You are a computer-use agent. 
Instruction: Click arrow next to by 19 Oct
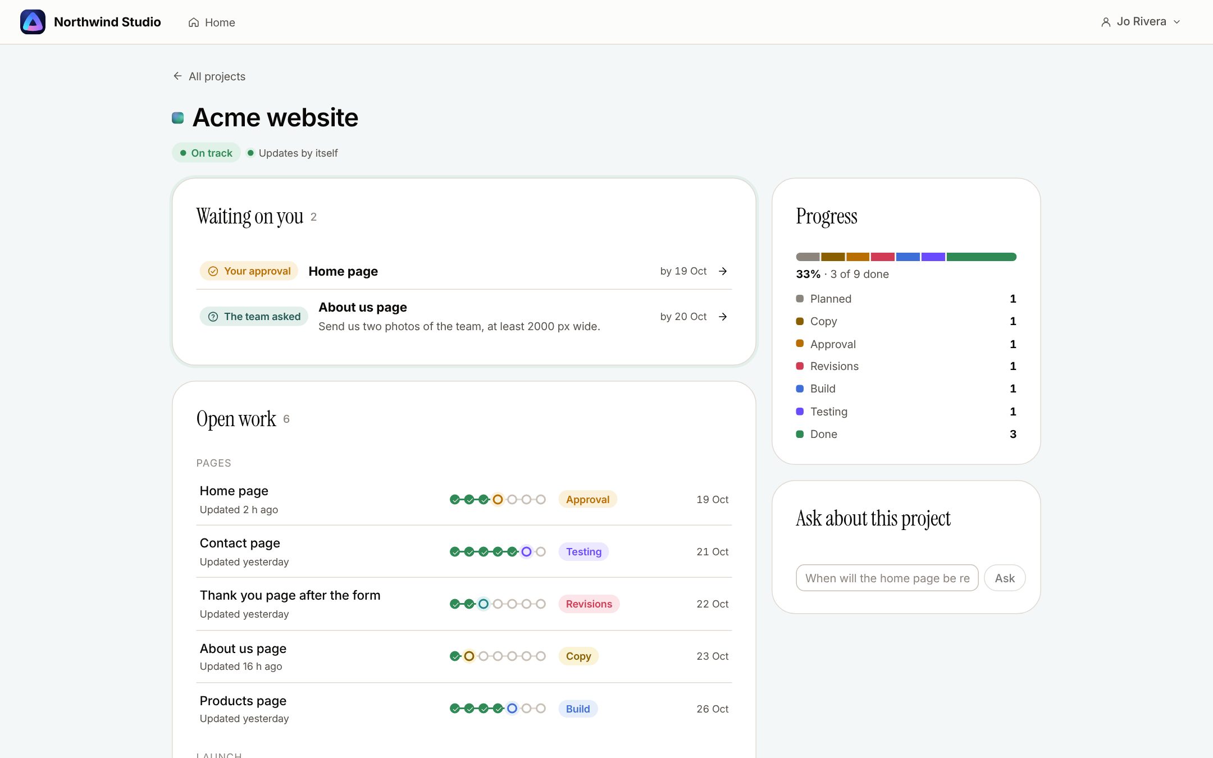coord(723,271)
